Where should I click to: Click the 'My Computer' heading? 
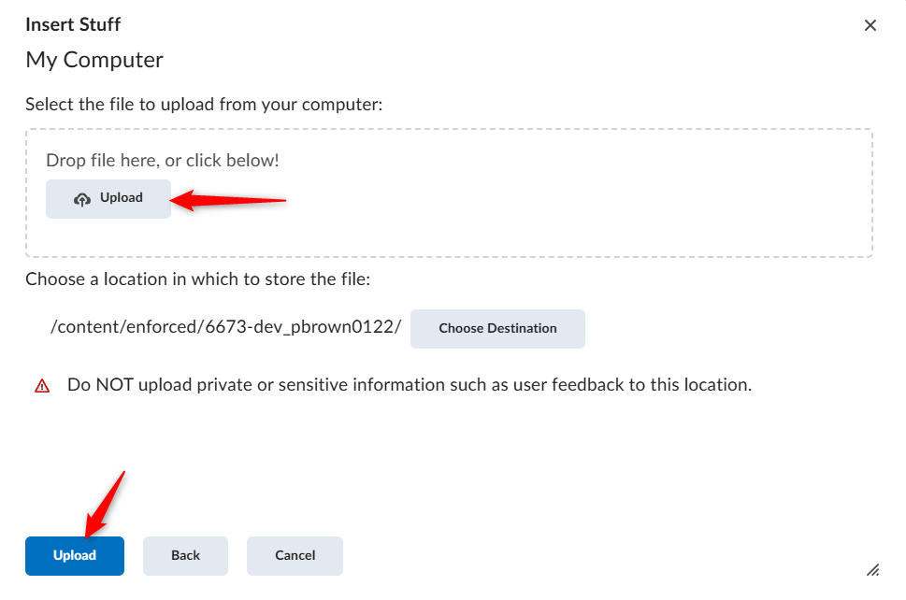pos(94,60)
